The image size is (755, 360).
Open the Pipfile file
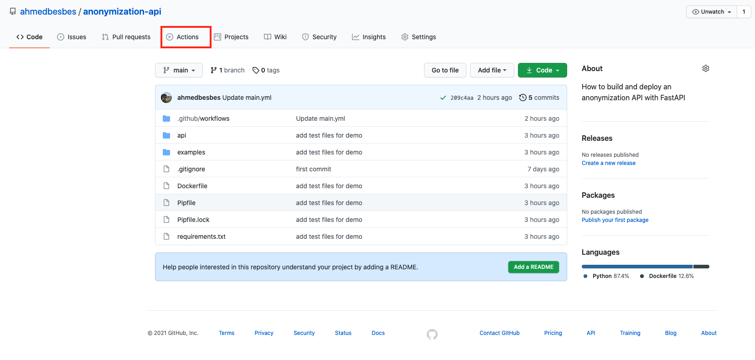pos(186,203)
